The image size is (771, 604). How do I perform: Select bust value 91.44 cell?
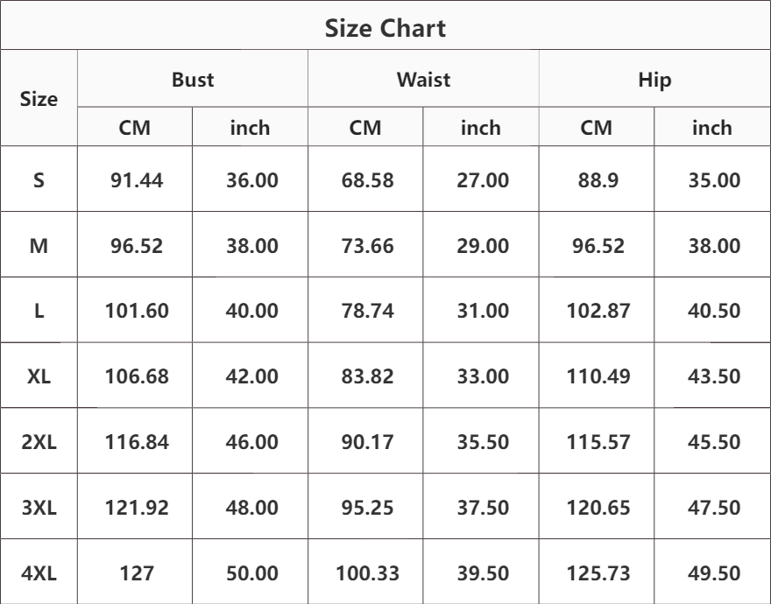coord(135,181)
